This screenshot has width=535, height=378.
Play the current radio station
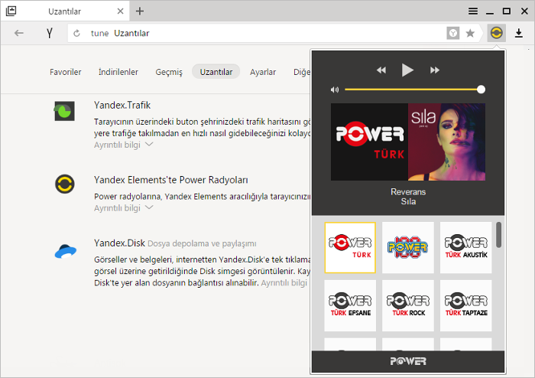coord(407,70)
